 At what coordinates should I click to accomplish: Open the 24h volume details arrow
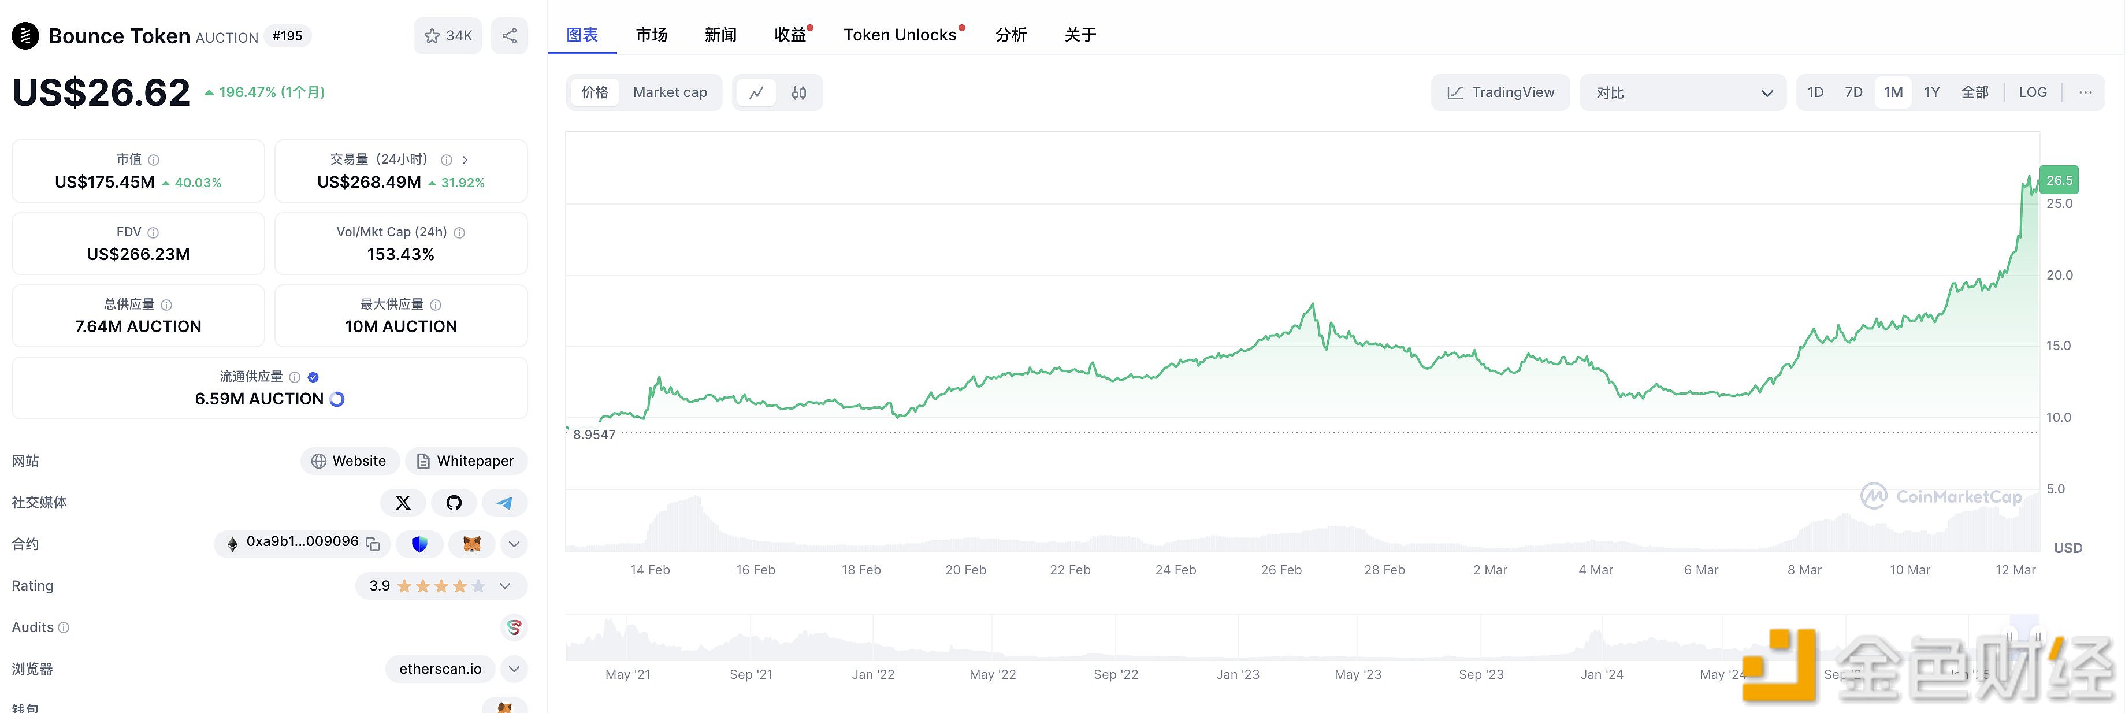465,160
